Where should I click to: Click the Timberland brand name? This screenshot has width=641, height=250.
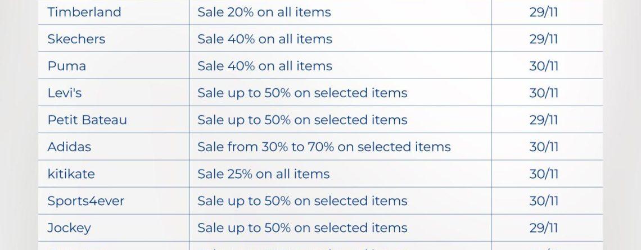click(x=84, y=12)
